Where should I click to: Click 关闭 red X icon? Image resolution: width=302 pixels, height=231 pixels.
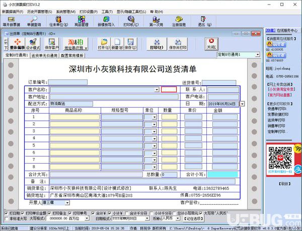(x=211, y=44)
